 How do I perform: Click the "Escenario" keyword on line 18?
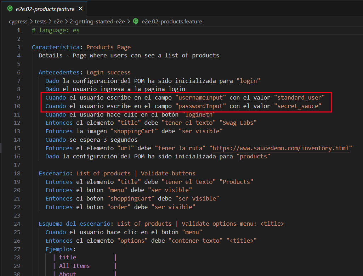(54, 173)
